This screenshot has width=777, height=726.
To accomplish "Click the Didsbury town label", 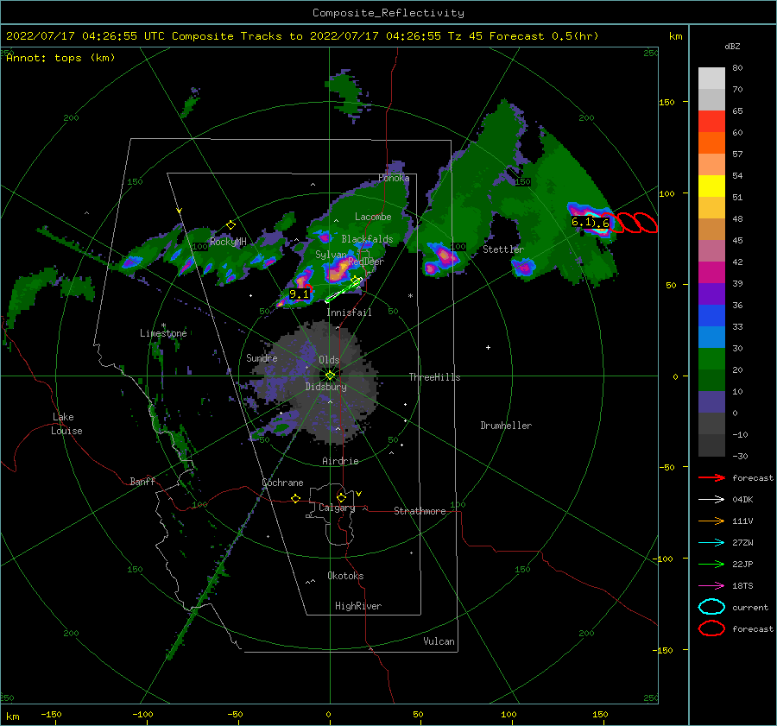I will click(x=326, y=387).
